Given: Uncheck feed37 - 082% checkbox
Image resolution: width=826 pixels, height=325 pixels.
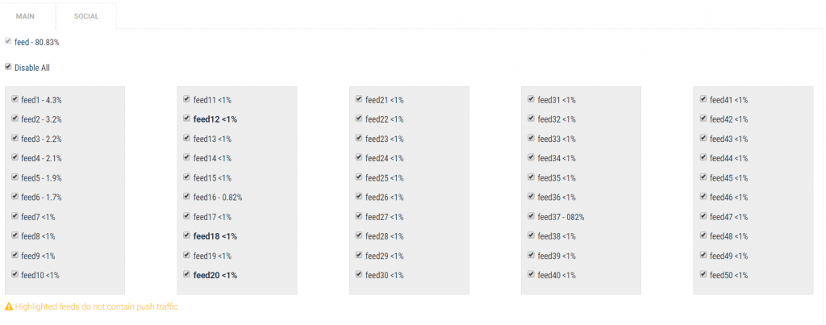Looking at the screenshot, I should pos(531,217).
